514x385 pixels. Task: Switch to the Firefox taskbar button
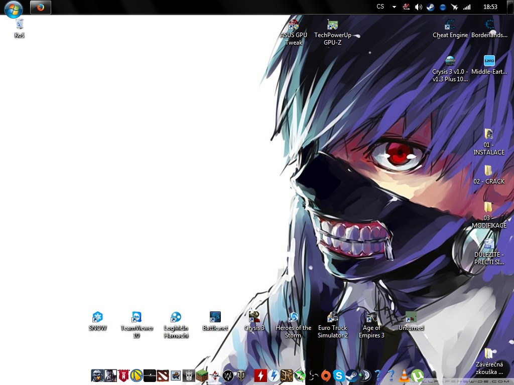click(41, 7)
